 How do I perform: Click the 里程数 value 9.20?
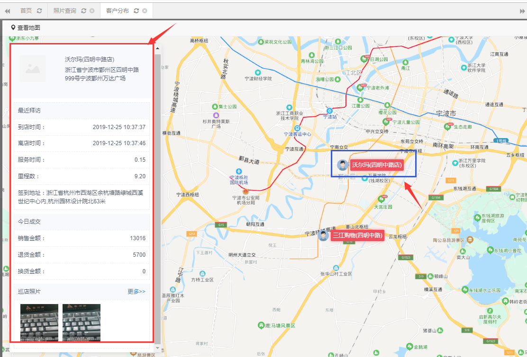(x=140, y=176)
